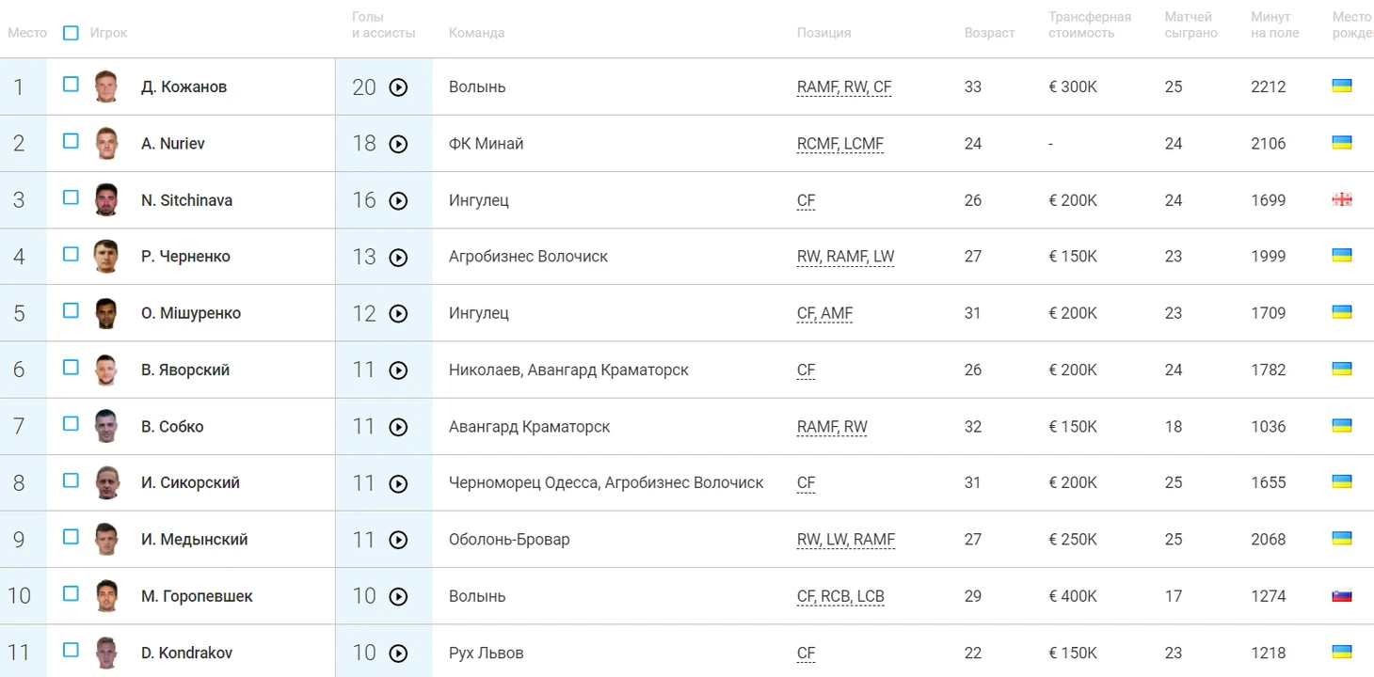Screen dimensions: 1374x677
Task: Open N. Sitchinava's player page
Action: tap(186, 200)
